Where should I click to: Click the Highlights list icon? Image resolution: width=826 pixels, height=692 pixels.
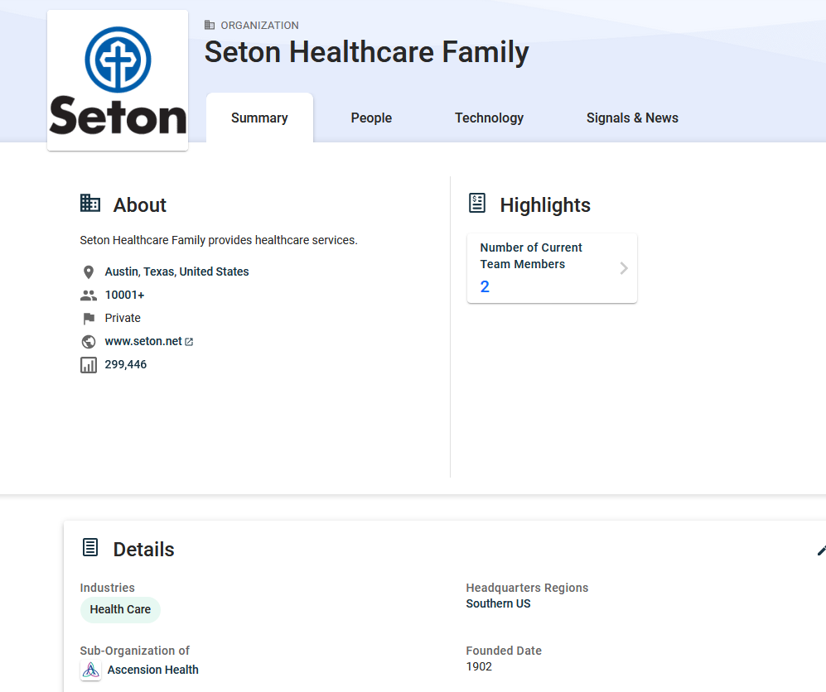tap(477, 204)
